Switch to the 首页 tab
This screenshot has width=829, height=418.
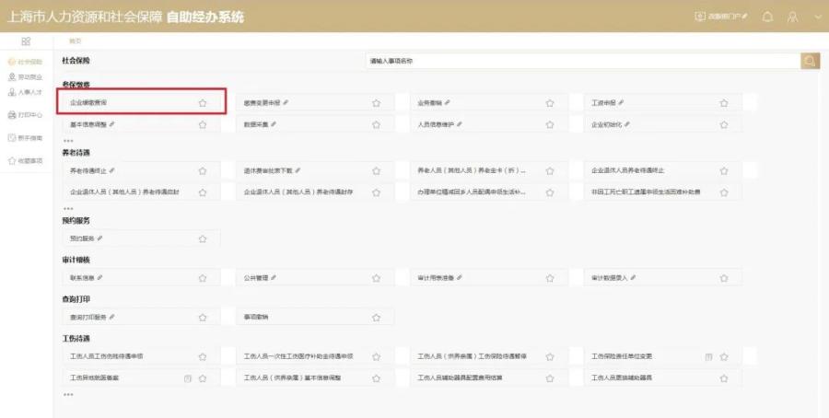click(76, 41)
